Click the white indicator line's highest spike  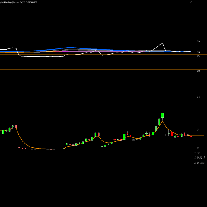(162, 43)
